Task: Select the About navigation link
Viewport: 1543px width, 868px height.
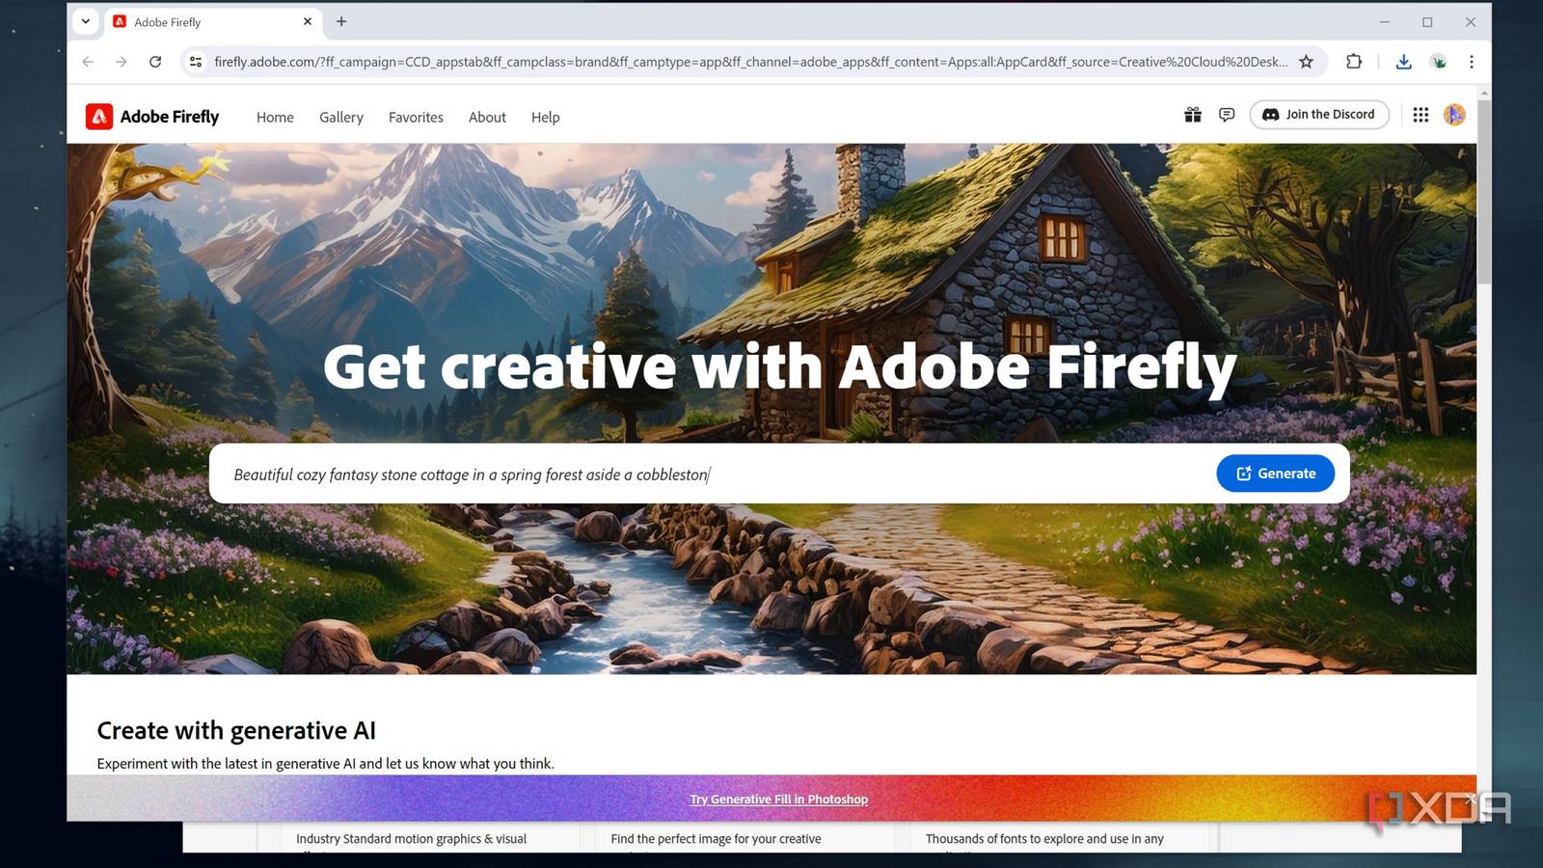Action: click(487, 118)
